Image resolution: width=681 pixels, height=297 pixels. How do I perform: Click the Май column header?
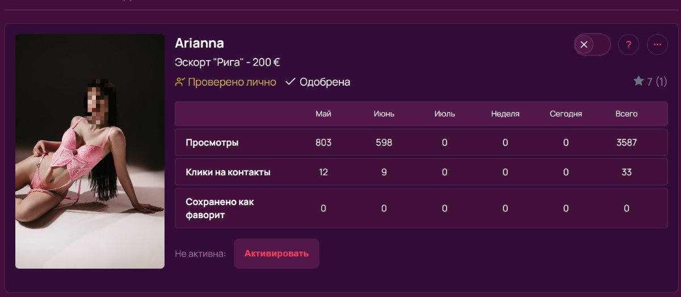323,114
